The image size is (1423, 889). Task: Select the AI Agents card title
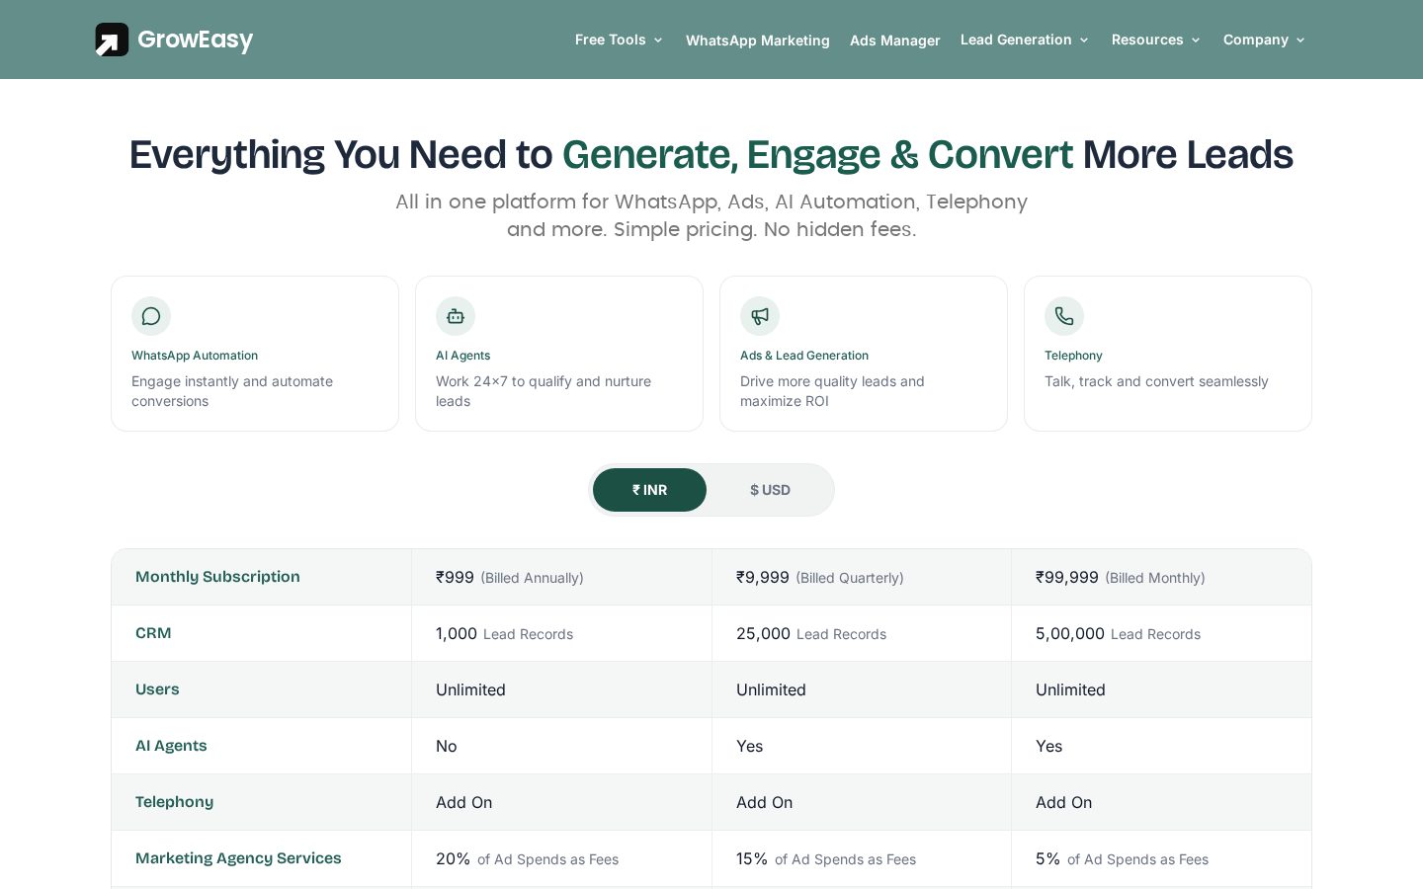pos(462,356)
